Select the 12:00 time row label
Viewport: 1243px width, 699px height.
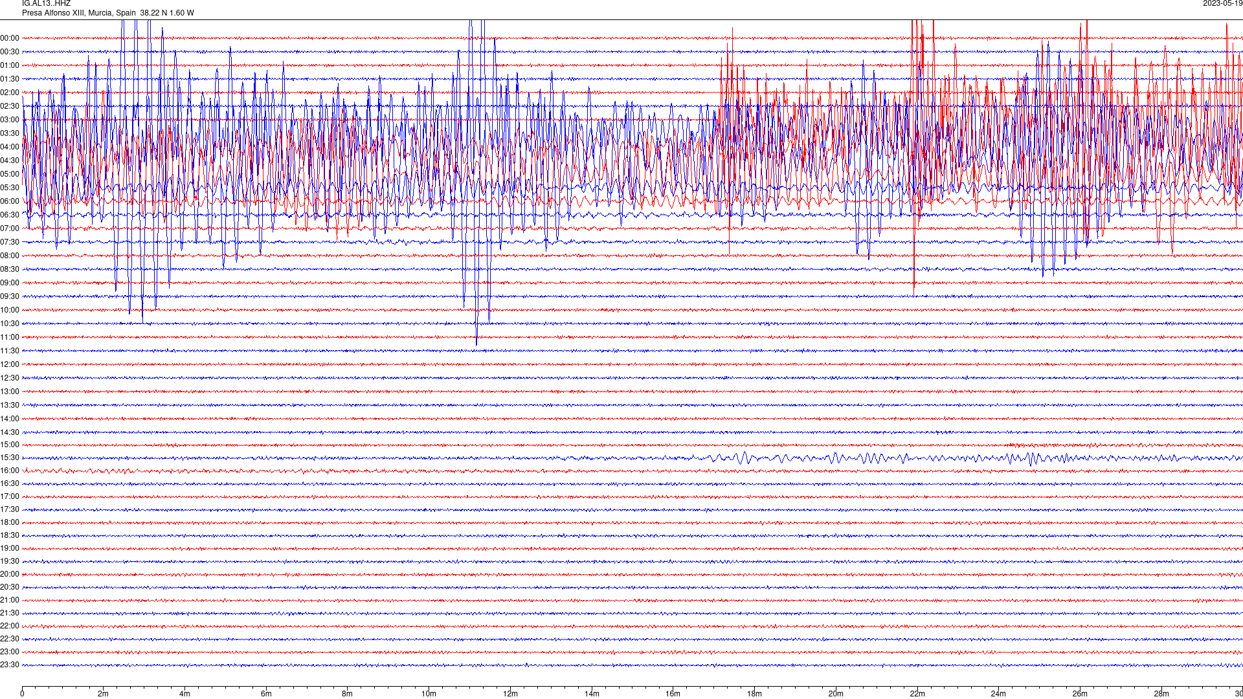pos(10,364)
